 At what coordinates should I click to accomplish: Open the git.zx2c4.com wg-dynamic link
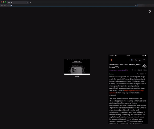coord(127,91)
